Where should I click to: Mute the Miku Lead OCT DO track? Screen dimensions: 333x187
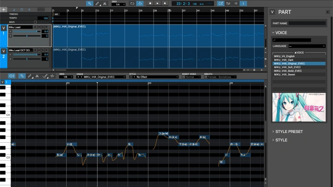tap(39, 50)
